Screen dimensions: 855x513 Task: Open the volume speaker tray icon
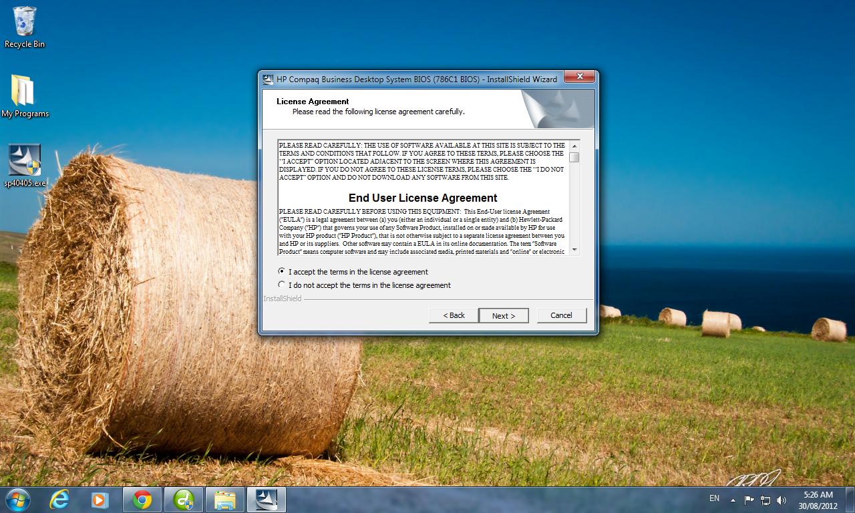coord(782,500)
